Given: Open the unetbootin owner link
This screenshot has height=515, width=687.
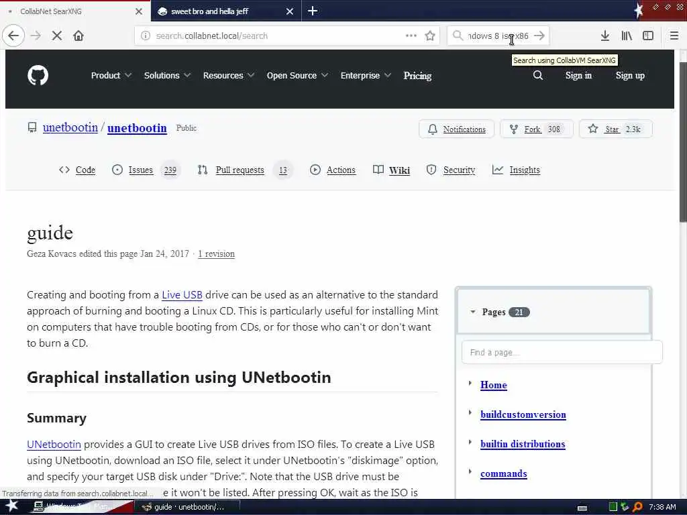Looking at the screenshot, I should click(70, 127).
